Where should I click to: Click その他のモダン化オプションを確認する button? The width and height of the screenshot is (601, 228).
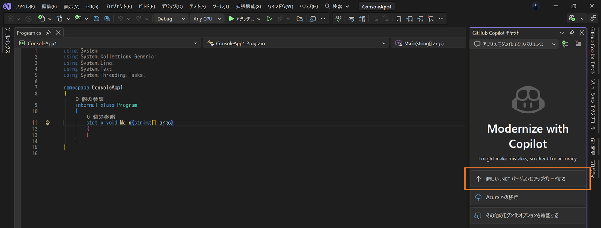528,215
